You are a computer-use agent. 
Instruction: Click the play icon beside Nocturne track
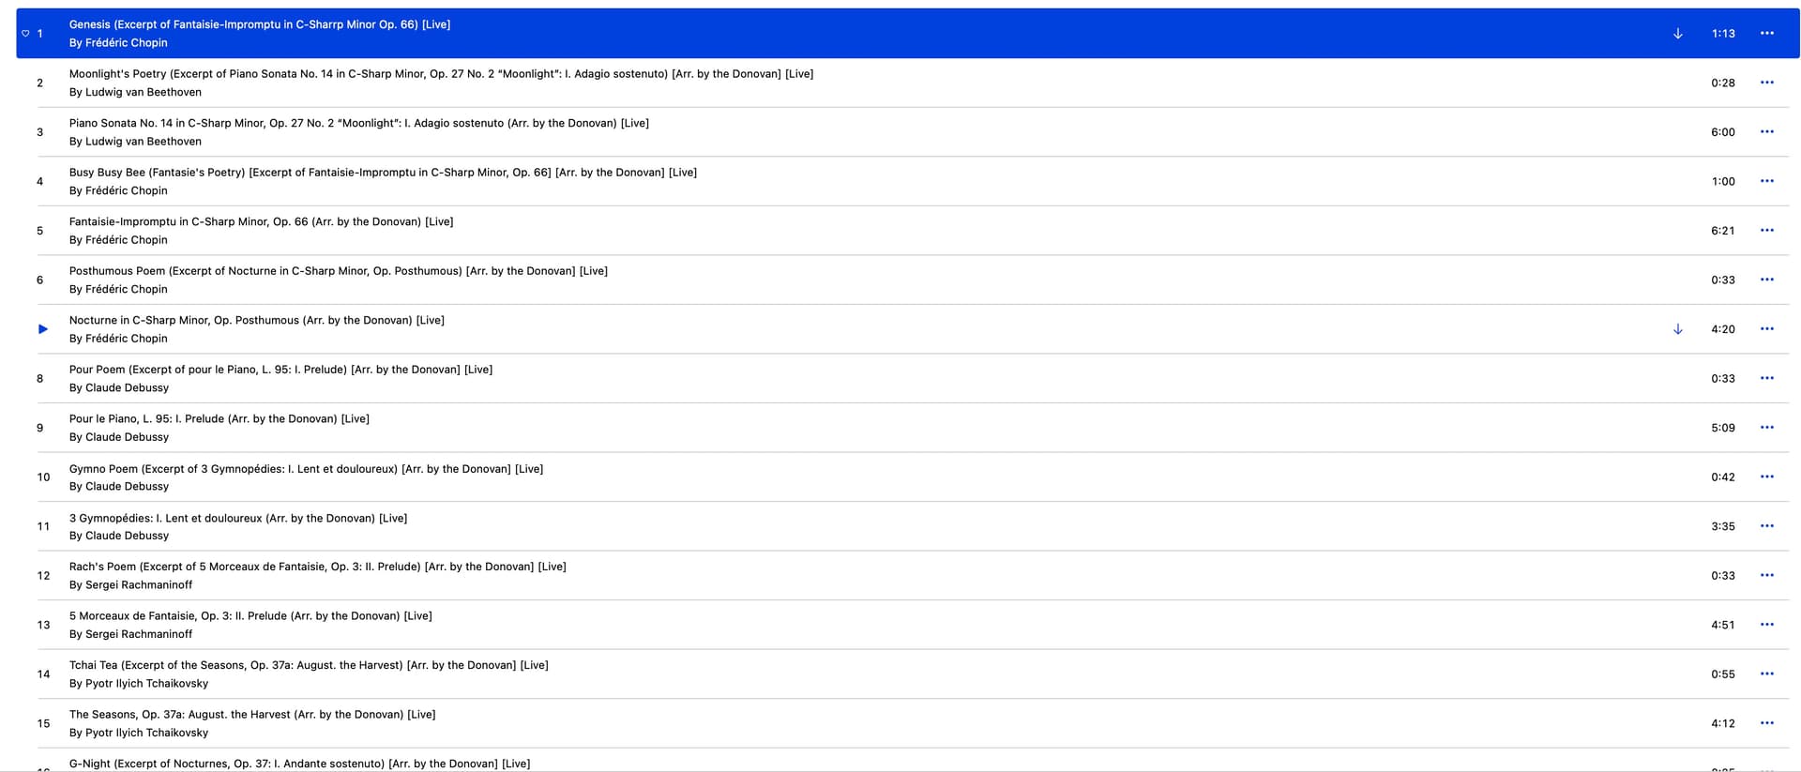[42, 329]
